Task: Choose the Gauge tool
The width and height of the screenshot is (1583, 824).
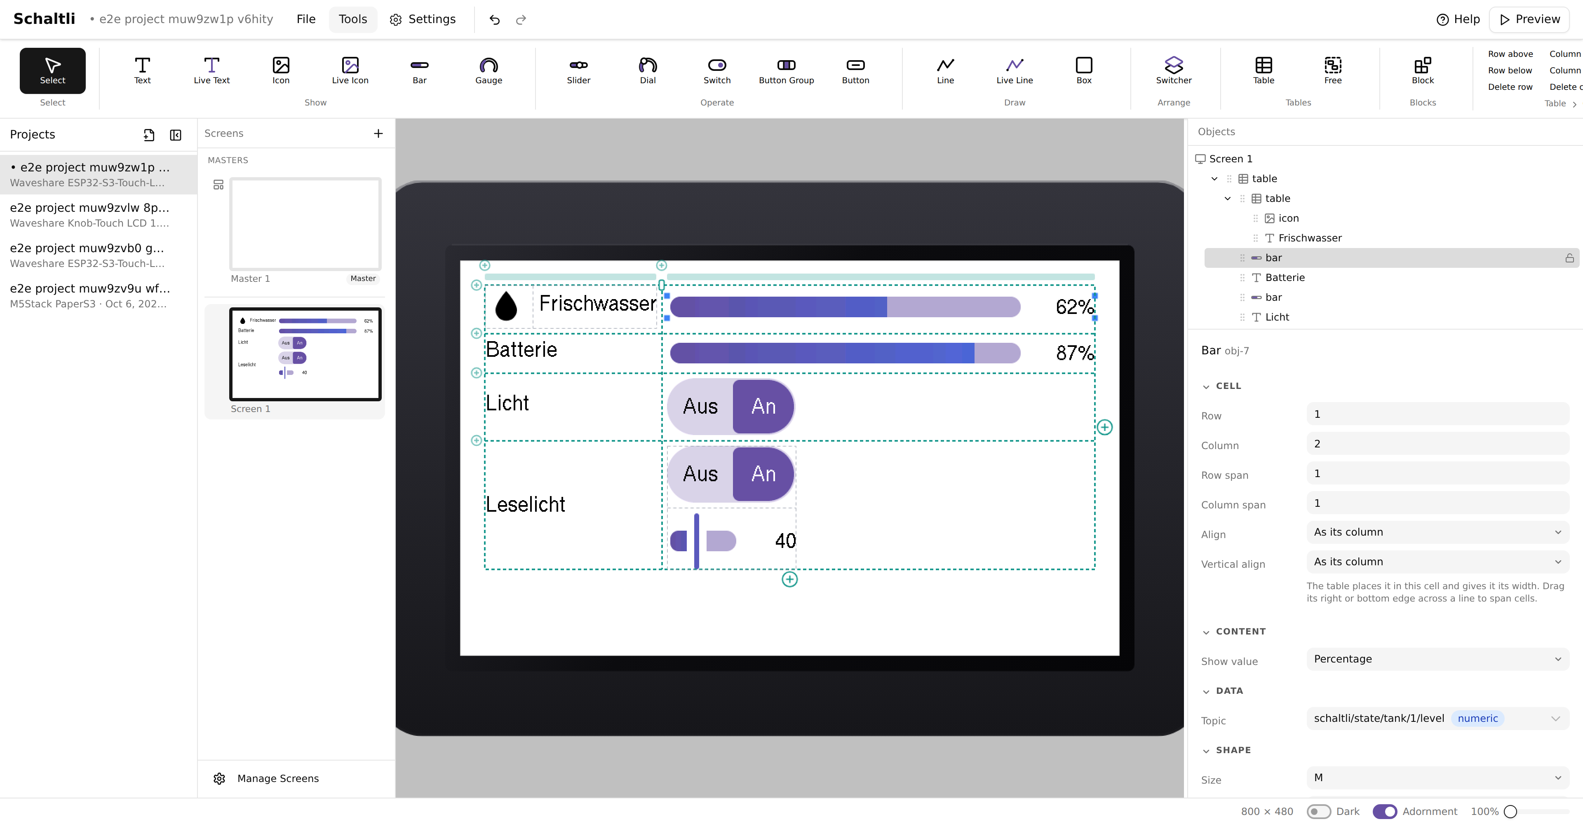Action: point(489,70)
